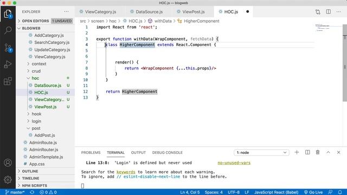Screen dimensions: 347x195
Task: Click HigherComponent in the breadcrumb
Action: [x=202, y=21]
